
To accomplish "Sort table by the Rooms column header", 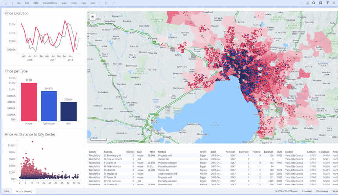I will point(130,152).
